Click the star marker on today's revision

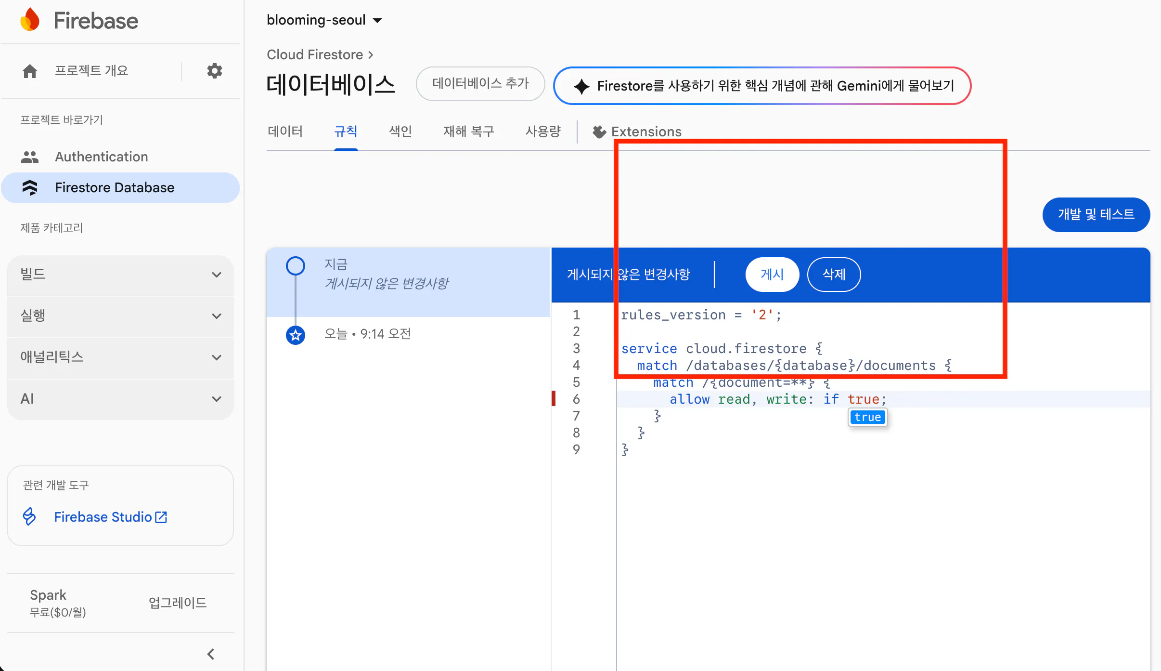coord(296,335)
